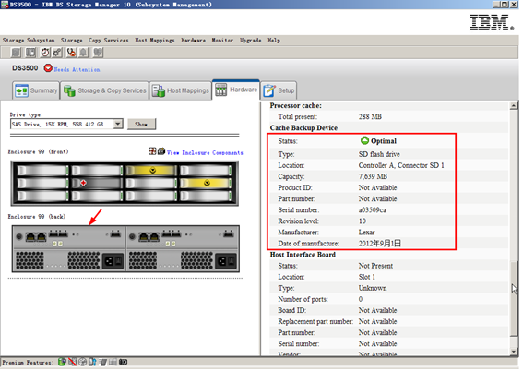Click the dark slanted pages Premium Features icon
The width and height of the screenshot is (523, 371).
pyautogui.click(x=102, y=362)
